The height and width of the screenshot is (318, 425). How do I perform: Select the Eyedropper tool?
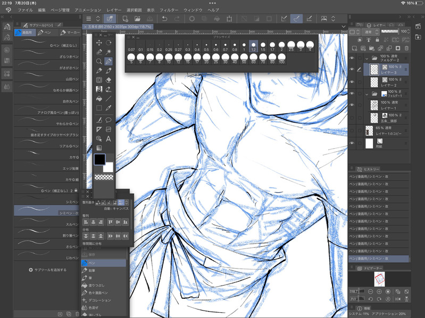109,108
